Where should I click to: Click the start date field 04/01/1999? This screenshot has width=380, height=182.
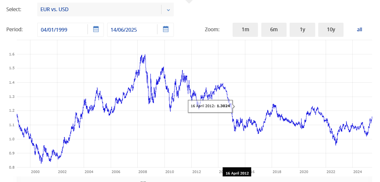tap(63, 30)
